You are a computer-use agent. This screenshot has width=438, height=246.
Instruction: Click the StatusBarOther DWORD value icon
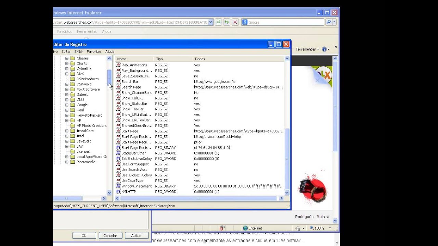(118, 153)
